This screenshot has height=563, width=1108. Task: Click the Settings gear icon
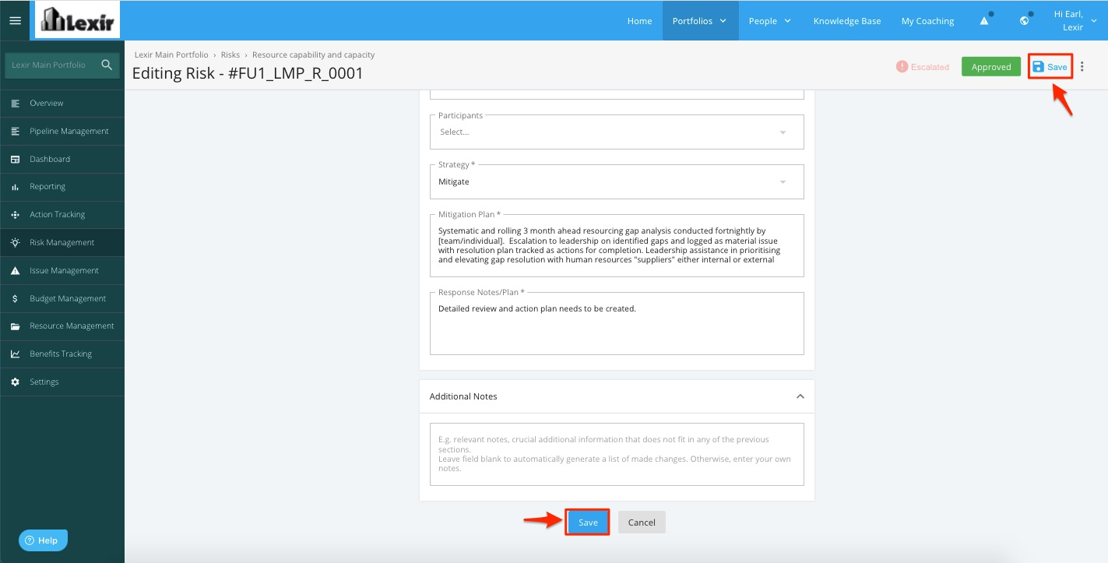click(x=15, y=382)
